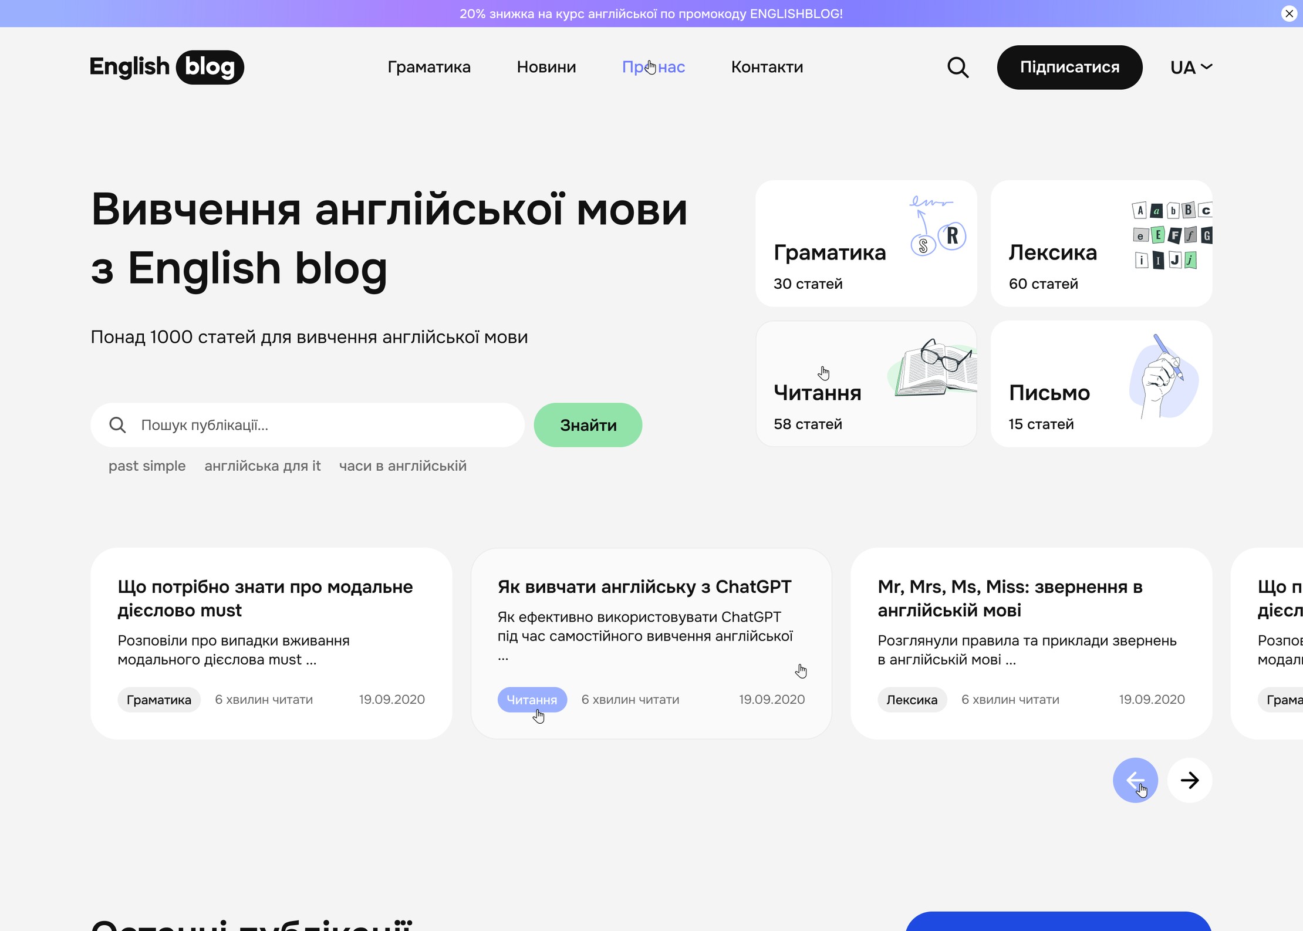Open the Граматика category card
Viewport: 1303px width, 931px height.
click(866, 244)
